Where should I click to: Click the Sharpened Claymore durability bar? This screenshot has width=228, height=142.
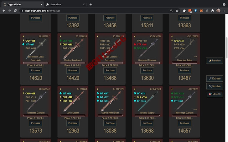[x=147, y=63]
